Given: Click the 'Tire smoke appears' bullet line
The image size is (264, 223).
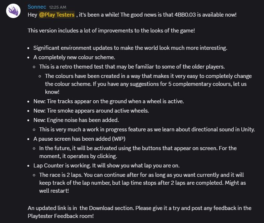Looking at the screenshot, I should pyautogui.click(x=91, y=111).
